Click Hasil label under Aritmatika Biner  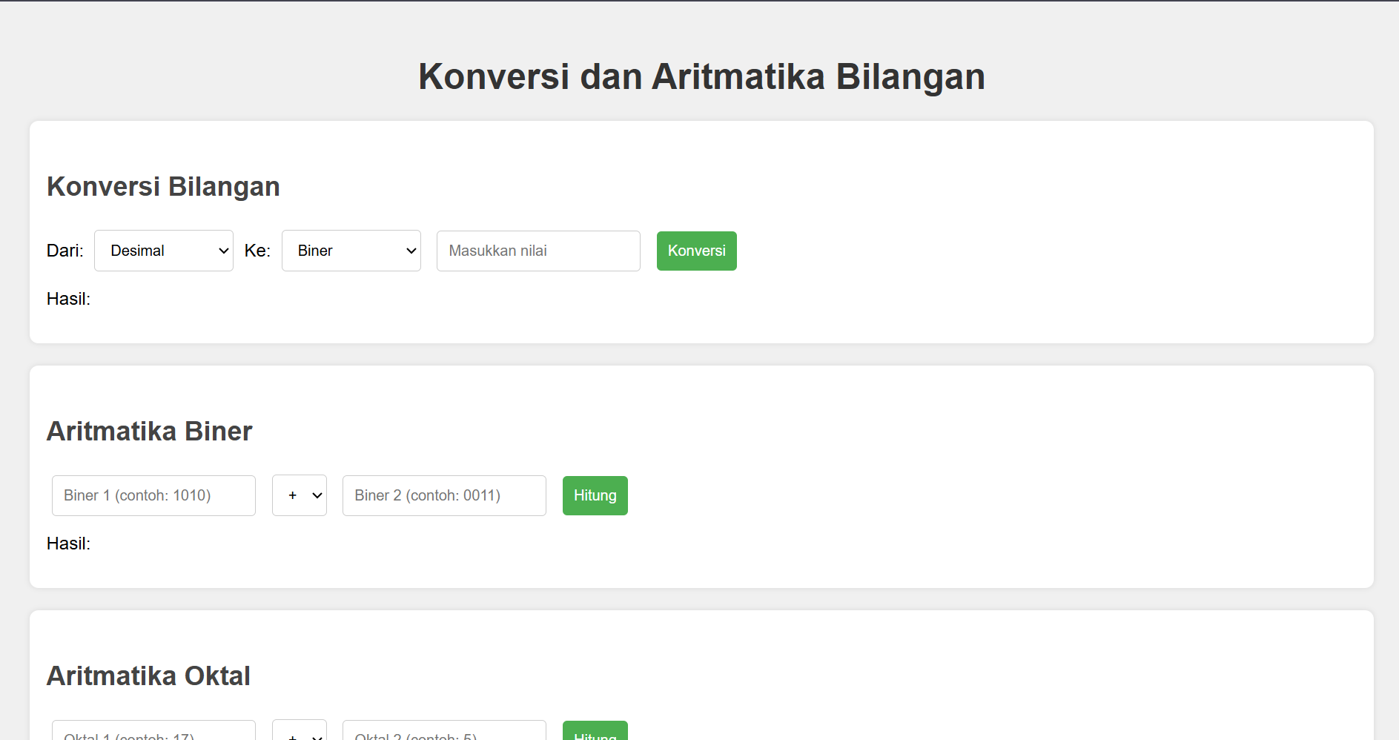(x=68, y=544)
